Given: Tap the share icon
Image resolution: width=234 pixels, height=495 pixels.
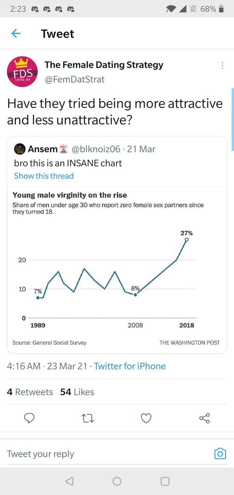Looking at the screenshot, I should coord(204,418).
